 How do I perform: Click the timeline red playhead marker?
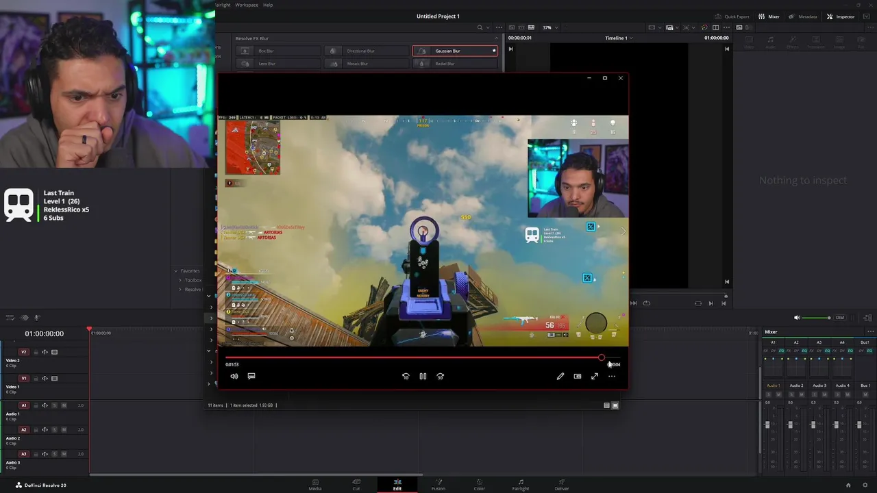coord(89,329)
